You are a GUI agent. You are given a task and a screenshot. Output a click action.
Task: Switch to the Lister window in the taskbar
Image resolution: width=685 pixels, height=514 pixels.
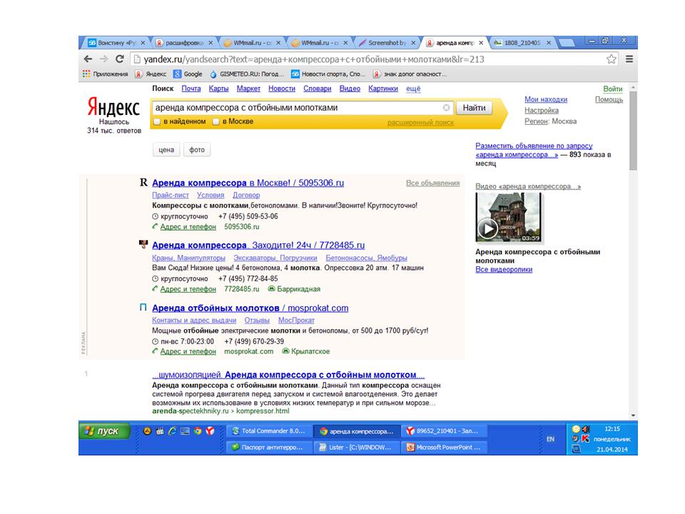tap(357, 447)
